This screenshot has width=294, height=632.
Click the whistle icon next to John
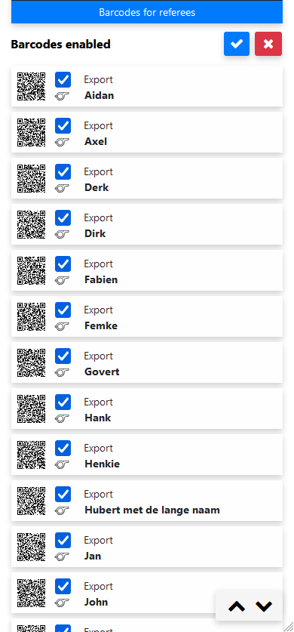click(x=63, y=603)
